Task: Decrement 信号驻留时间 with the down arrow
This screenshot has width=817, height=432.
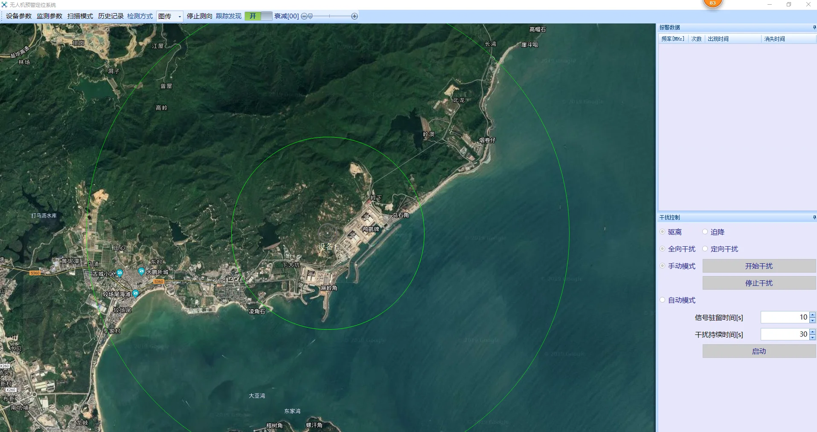Action: point(812,320)
